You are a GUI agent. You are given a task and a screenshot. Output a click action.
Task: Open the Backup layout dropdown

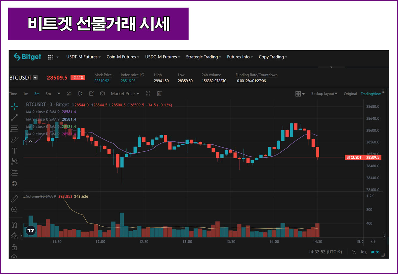pyautogui.click(x=324, y=94)
